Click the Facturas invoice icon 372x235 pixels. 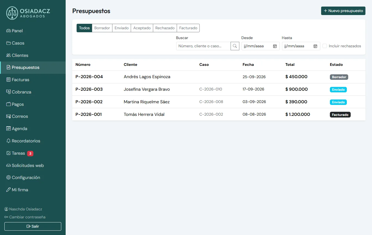point(8,80)
